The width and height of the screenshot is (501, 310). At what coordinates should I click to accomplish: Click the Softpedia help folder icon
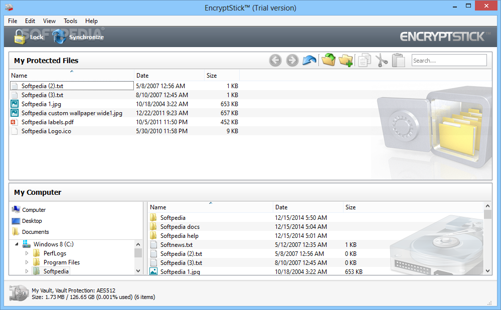[153, 235]
